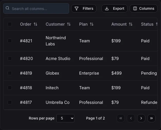Click the Enterprise plan cell
Screen dimensions: 161x130
(x=89, y=73)
